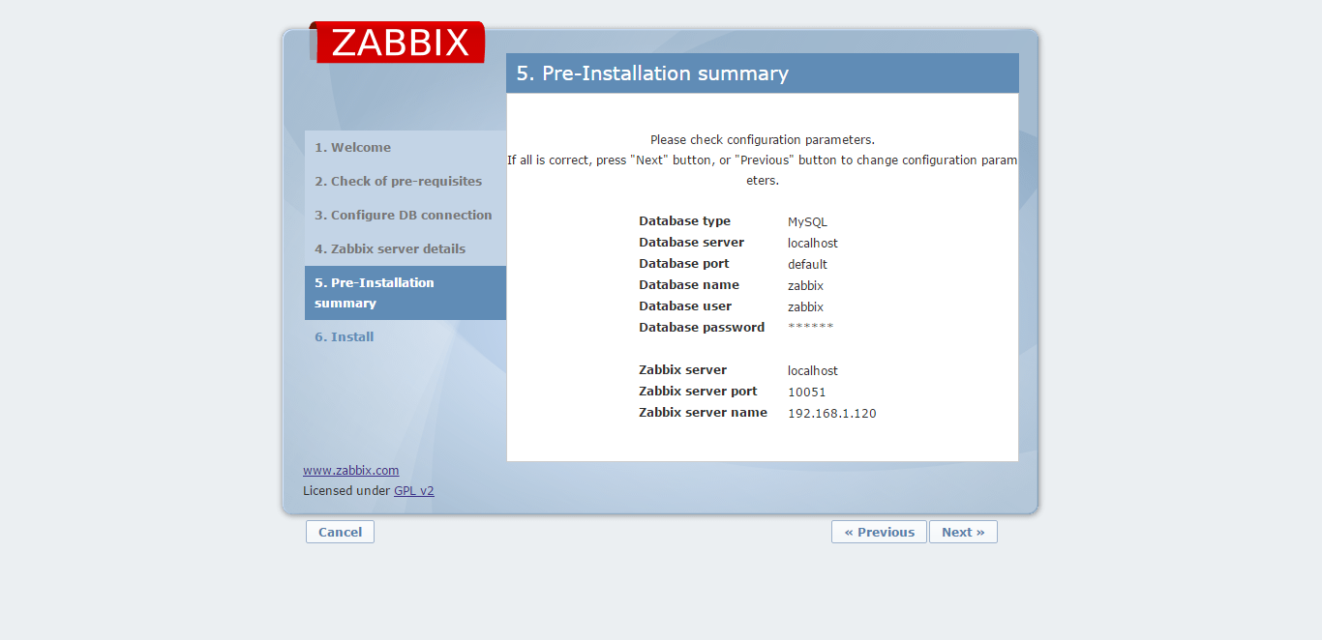Click the Cancel button

[x=340, y=532]
